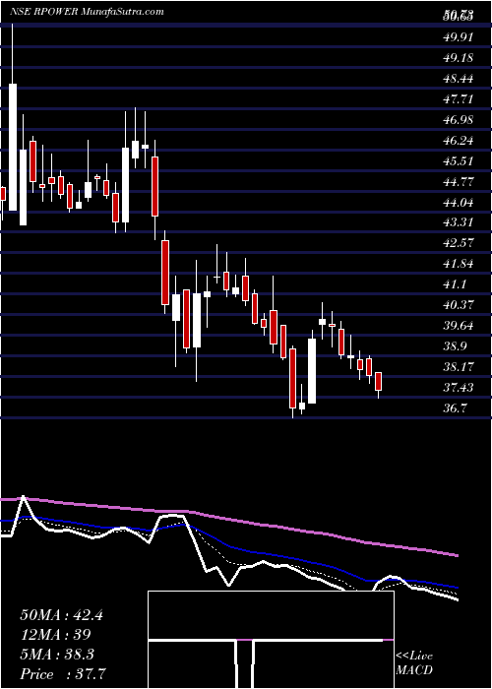Image resolution: width=492 pixels, height=689 pixels.
Task: Click the 41.1 price axis label
Action: [x=455, y=284]
